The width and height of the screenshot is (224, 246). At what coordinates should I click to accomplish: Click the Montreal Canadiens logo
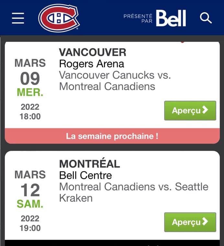click(x=59, y=18)
